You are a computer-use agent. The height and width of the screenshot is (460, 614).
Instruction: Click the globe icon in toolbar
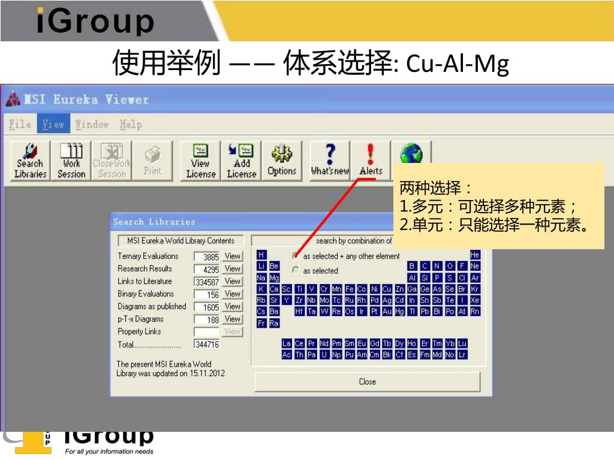coord(411,153)
